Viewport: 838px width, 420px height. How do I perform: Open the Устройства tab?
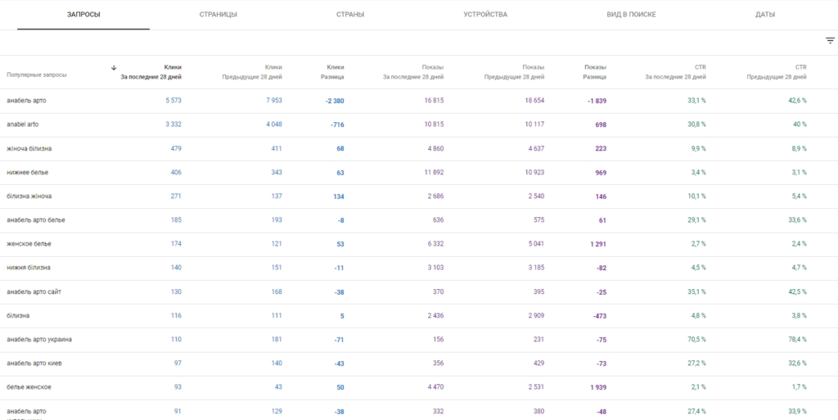[485, 15]
